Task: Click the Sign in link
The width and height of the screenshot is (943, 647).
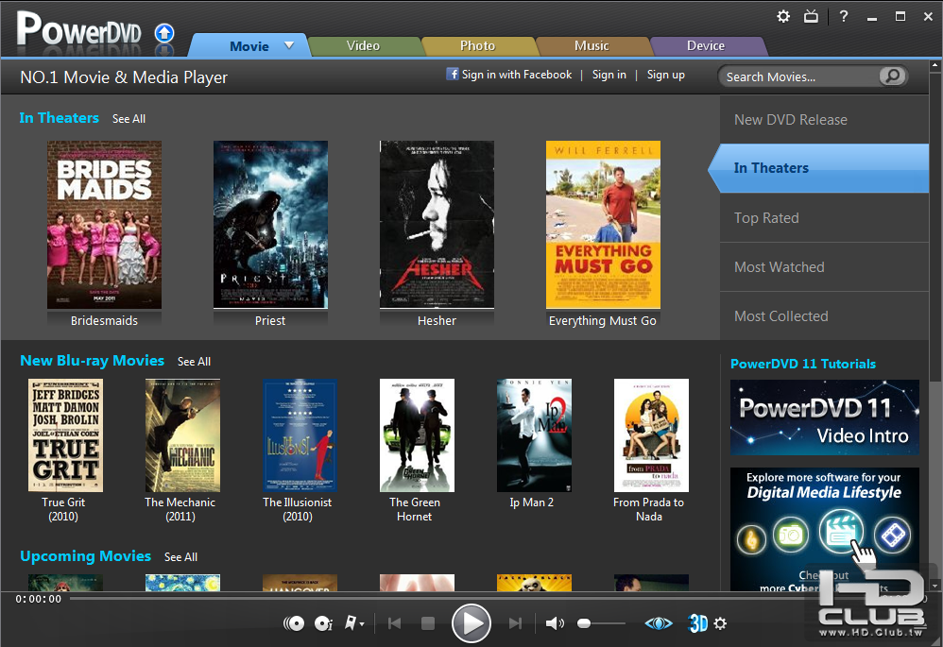Action: [x=609, y=75]
